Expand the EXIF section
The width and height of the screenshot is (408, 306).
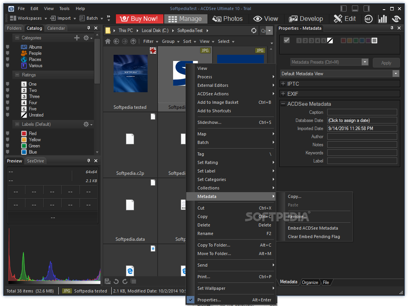[283, 94]
